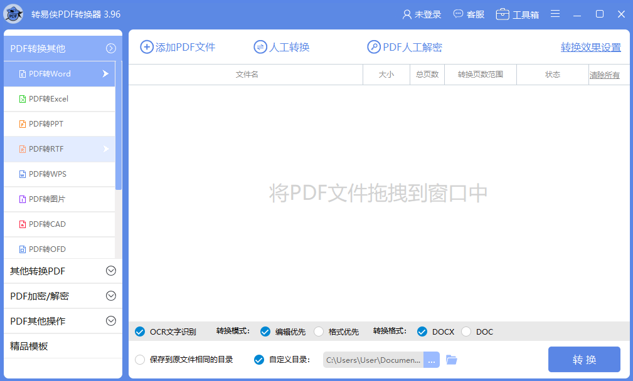Click 未登录 to sign in
Screen dimensions: 633x381
[422, 14]
